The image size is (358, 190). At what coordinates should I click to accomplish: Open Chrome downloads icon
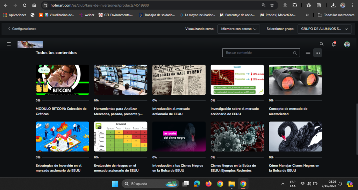pyautogui.click(x=333, y=5)
